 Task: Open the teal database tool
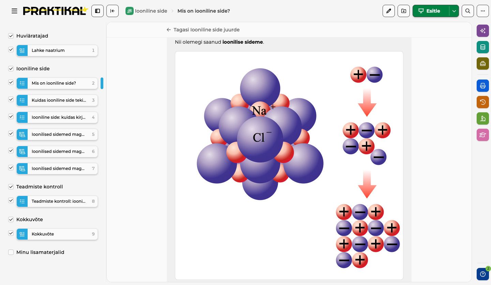point(483,47)
